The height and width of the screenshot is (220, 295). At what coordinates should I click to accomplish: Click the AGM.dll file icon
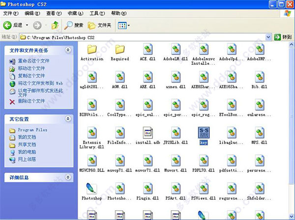(x=120, y=77)
